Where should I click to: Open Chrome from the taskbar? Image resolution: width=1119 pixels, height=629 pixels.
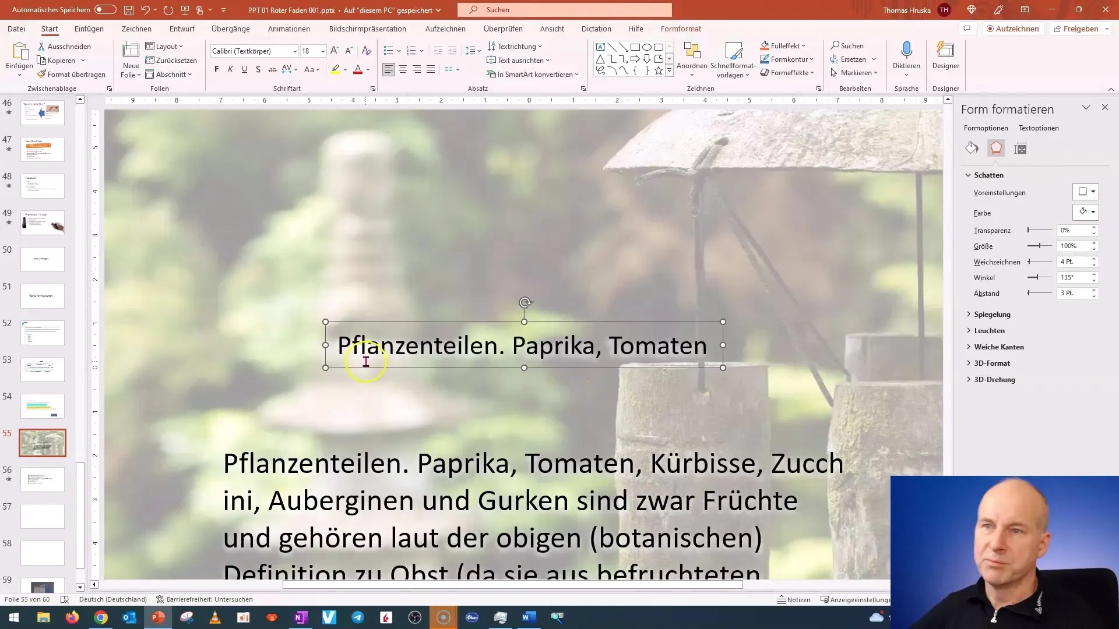[x=101, y=617]
